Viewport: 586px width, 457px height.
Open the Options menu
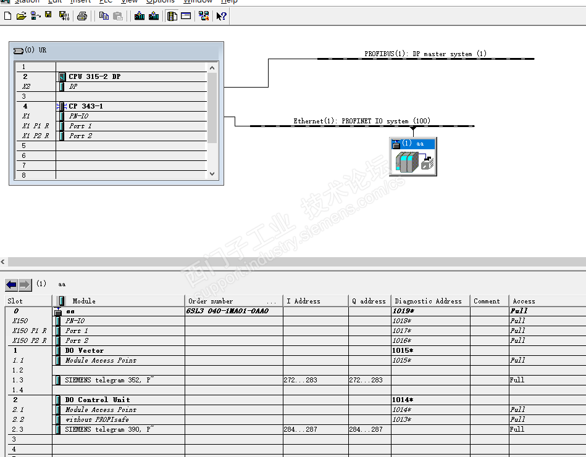161,1
